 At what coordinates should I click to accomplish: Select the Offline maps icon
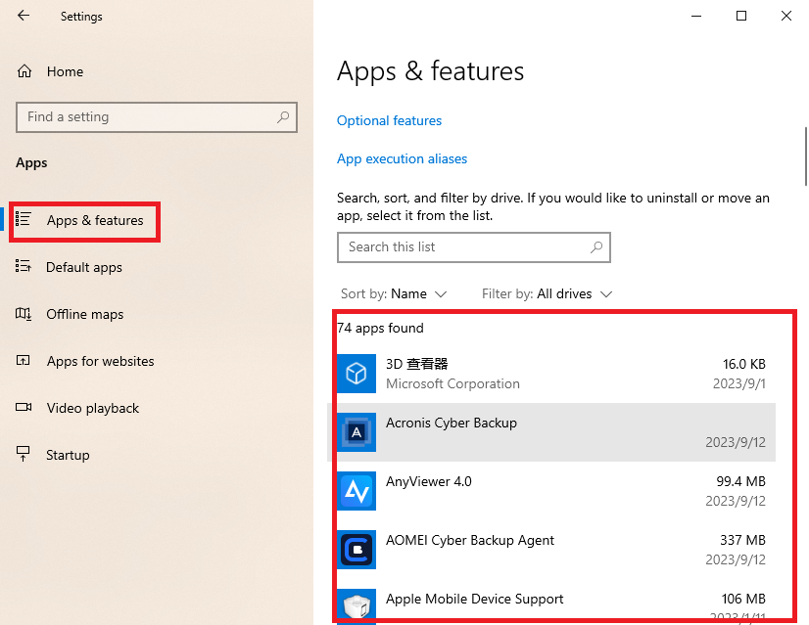tap(24, 313)
